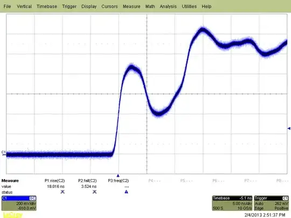Click the P3 freq status triangle icon

coord(127,192)
